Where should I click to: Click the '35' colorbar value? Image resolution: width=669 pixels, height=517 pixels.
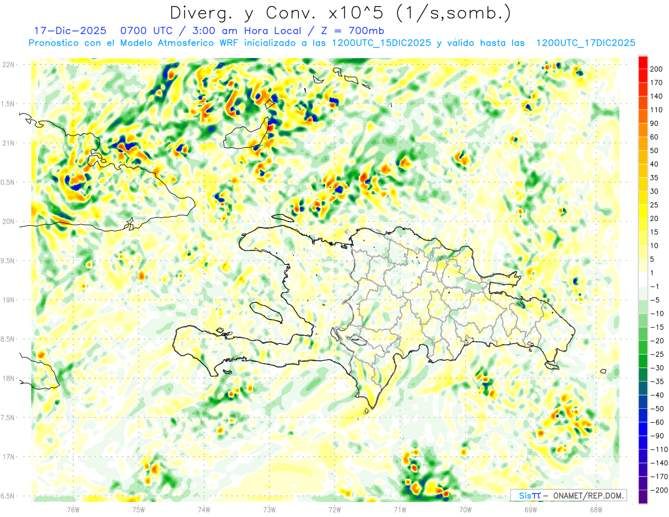click(x=655, y=178)
